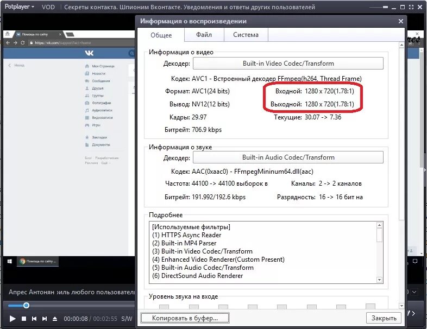Click the chat bubble icon right of video
The width and height of the screenshot is (427, 329).
coord(415,261)
